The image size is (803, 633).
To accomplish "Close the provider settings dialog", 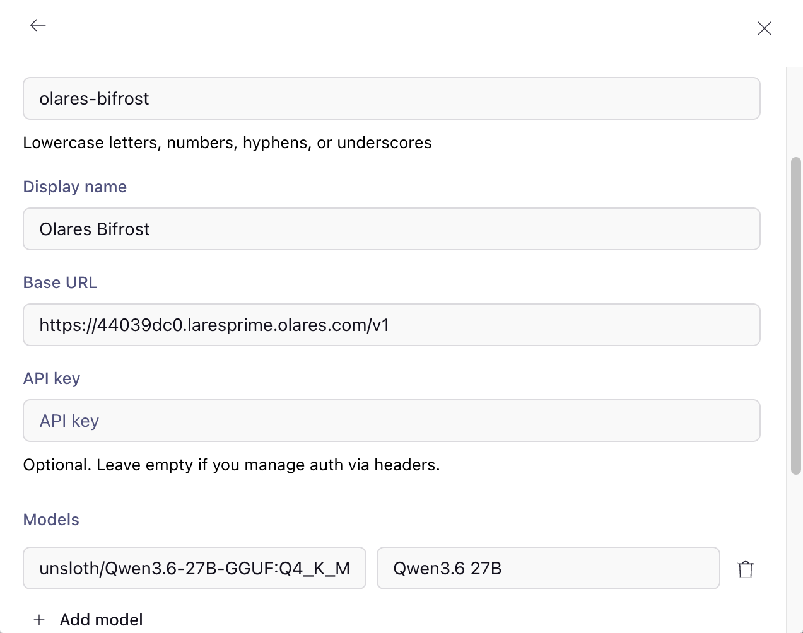I will 764,28.
